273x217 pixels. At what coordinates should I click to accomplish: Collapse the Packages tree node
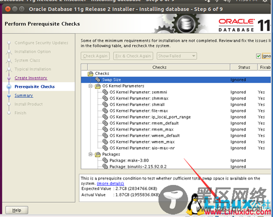(90, 154)
